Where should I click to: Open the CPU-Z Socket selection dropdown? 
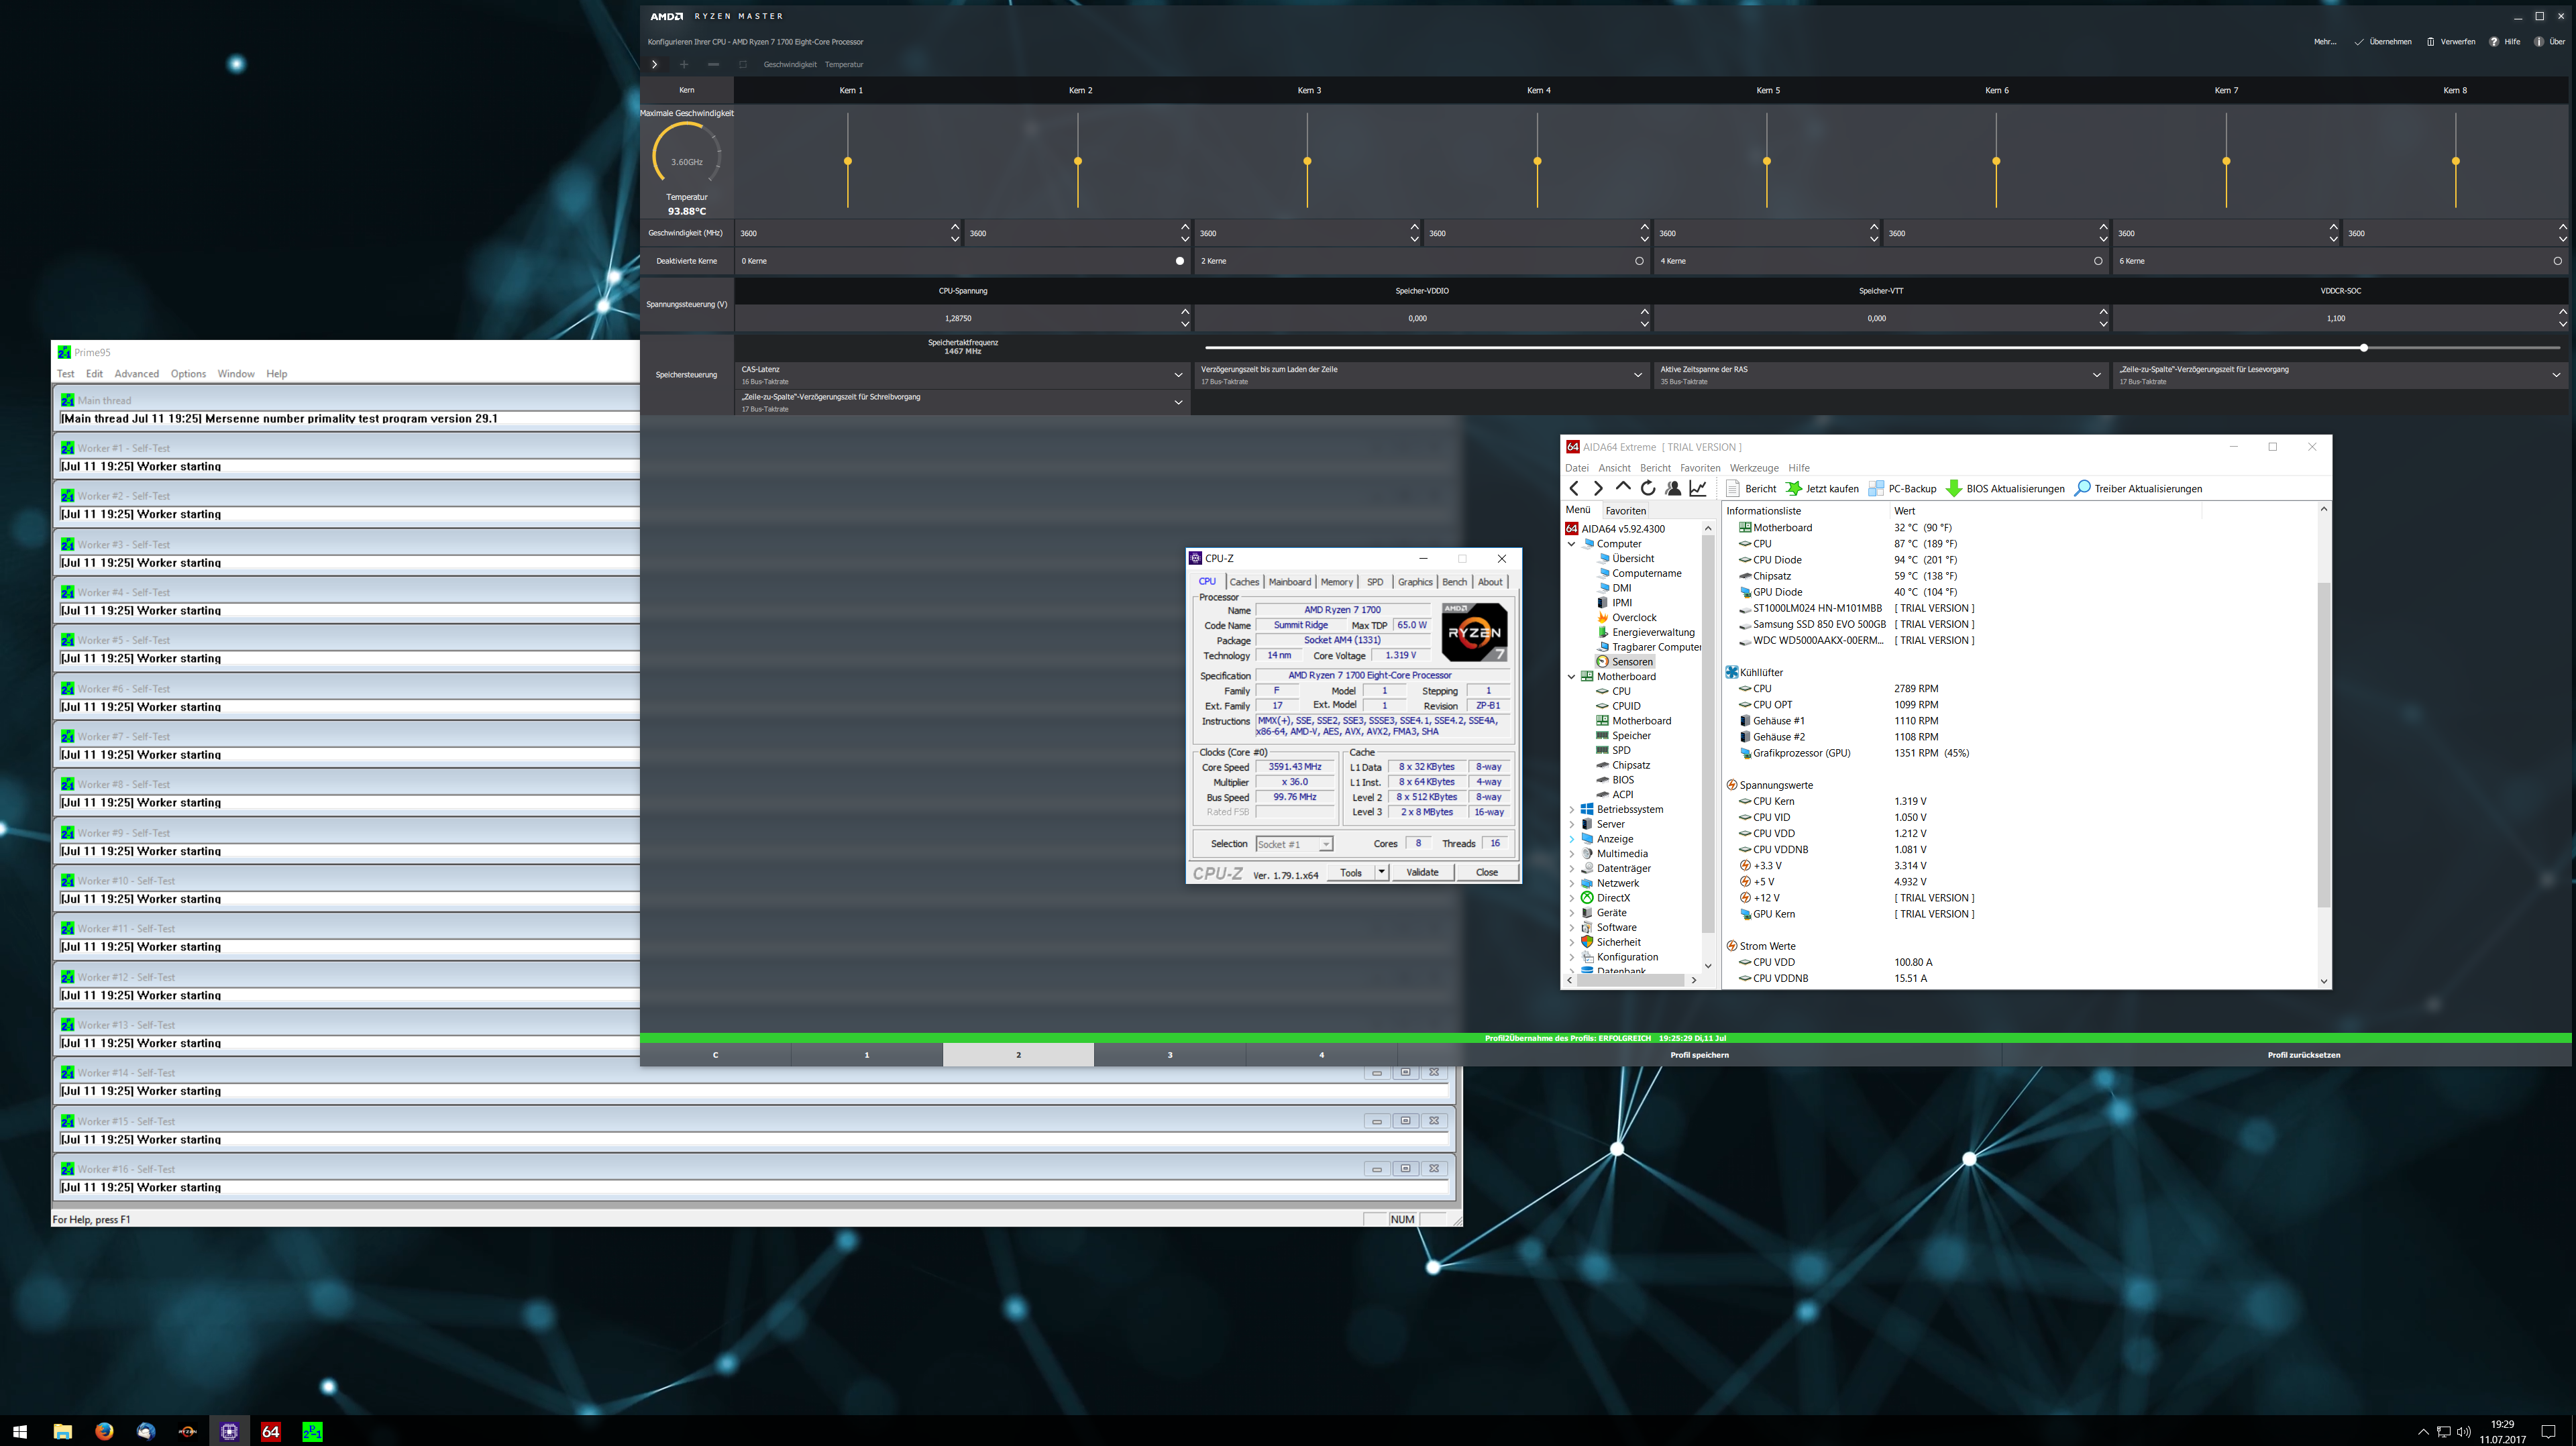pyautogui.click(x=1326, y=844)
